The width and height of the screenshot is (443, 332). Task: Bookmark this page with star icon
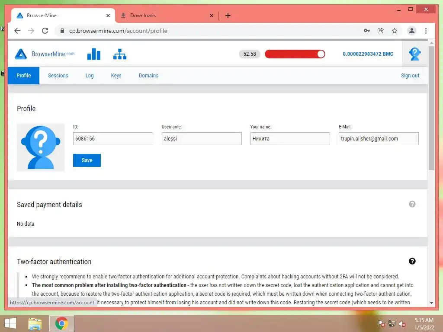395,31
